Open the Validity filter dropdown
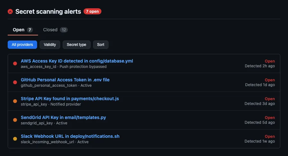This screenshot has width=288, height=156. (50, 45)
